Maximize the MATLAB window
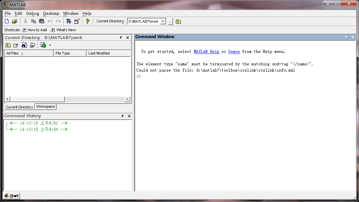Screen dimensions: 359x202 337,3
